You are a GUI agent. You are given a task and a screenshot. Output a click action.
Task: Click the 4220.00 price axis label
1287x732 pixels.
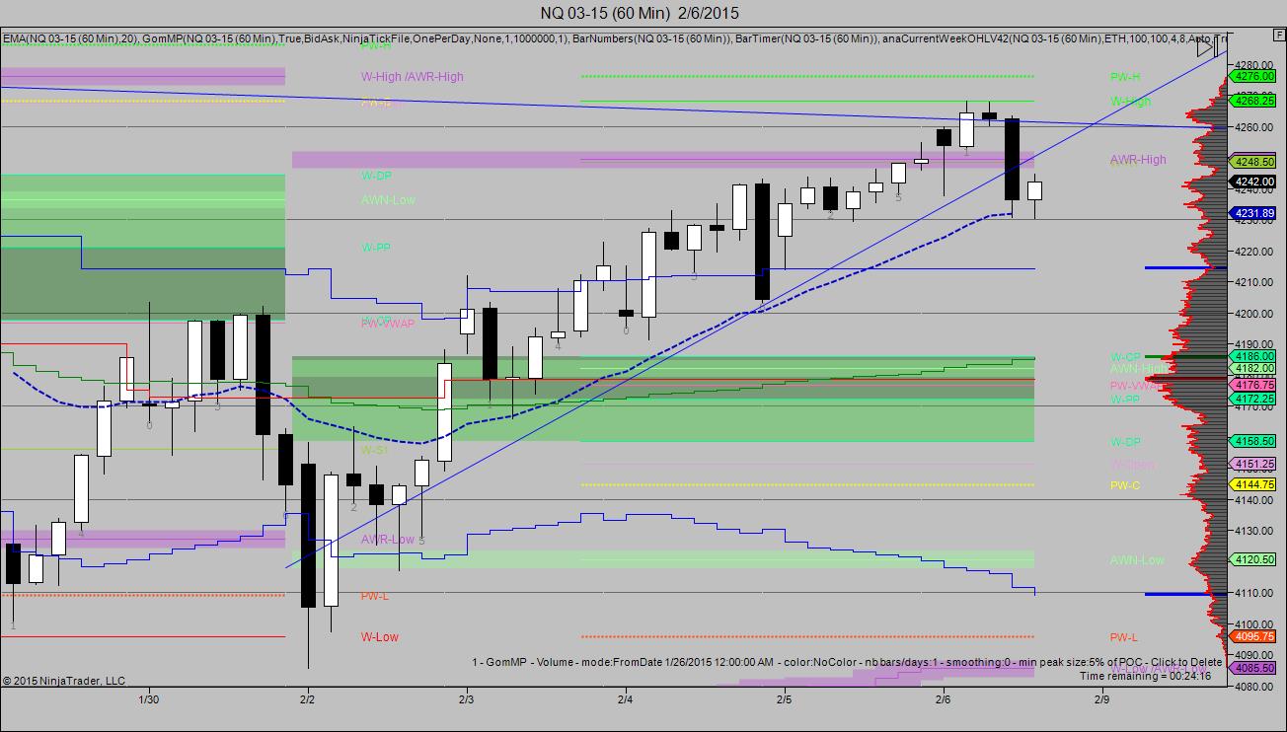click(x=1253, y=252)
